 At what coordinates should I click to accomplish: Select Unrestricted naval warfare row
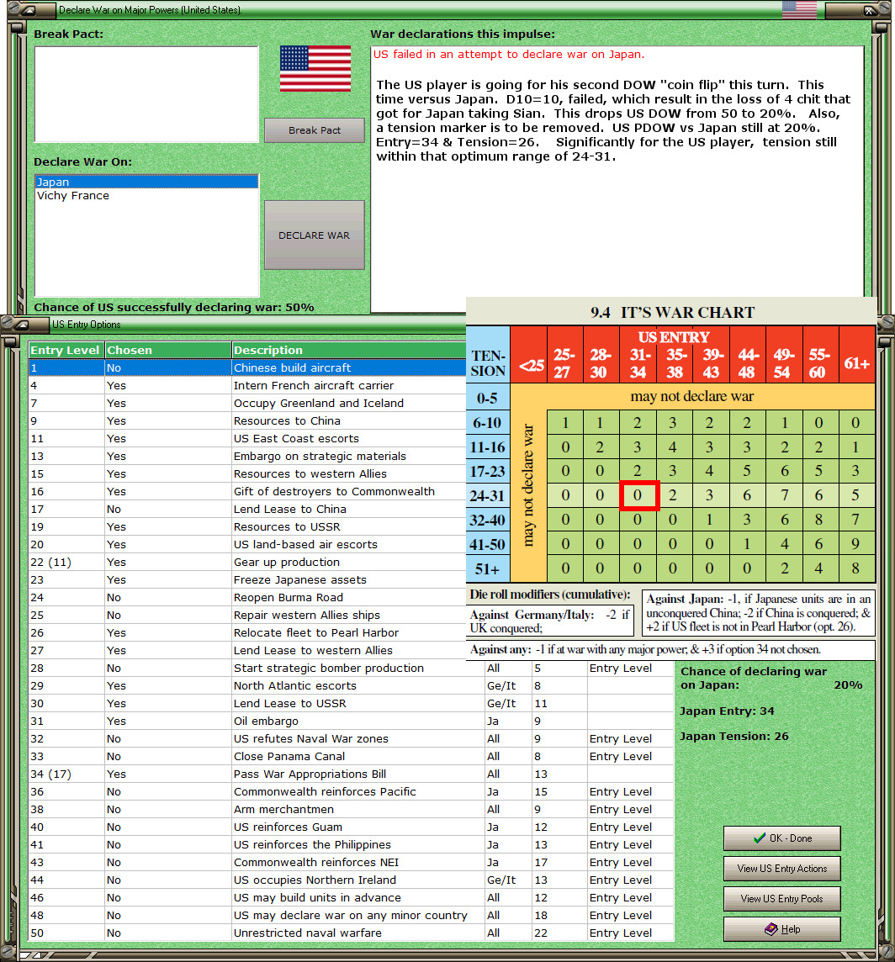351,933
